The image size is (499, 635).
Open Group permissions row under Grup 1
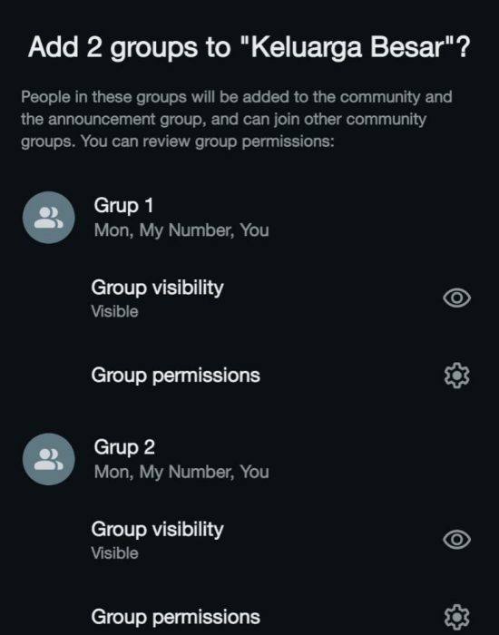point(259,376)
